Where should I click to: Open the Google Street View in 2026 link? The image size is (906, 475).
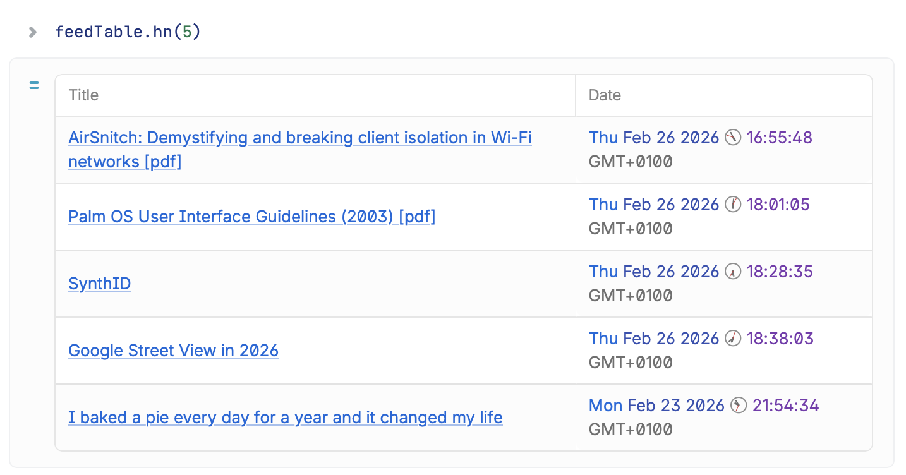click(x=173, y=351)
